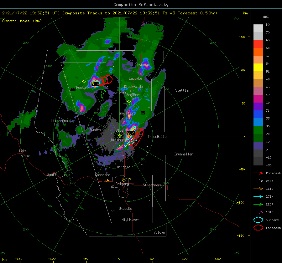Click the Composite_Reflectivity title
This screenshot has width=282, height=263.
(141, 5)
